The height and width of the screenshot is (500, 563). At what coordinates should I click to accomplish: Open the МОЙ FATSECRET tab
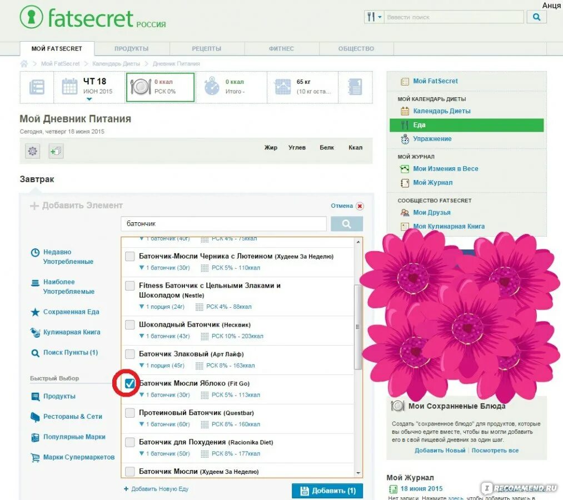coord(57,48)
